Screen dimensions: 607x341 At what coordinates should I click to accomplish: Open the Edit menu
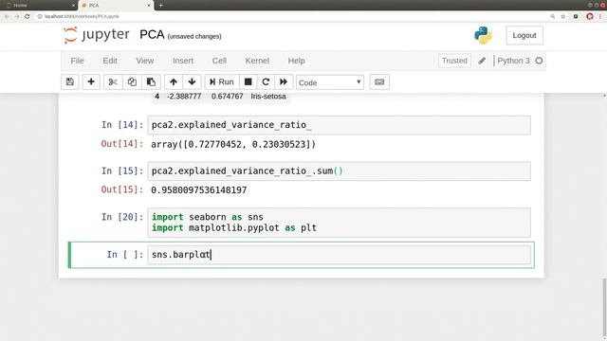[x=110, y=61]
